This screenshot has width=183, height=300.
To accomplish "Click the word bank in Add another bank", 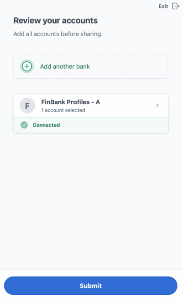I will [x=83, y=66].
